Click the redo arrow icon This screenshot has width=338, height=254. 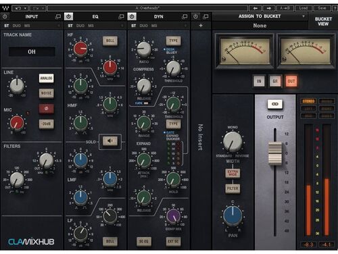[x=36, y=9]
